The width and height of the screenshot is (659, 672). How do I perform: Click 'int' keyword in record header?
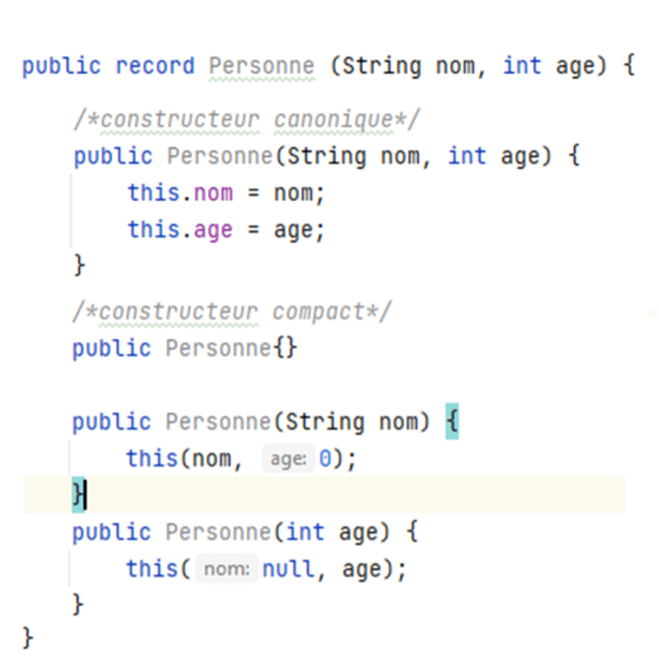(522, 66)
